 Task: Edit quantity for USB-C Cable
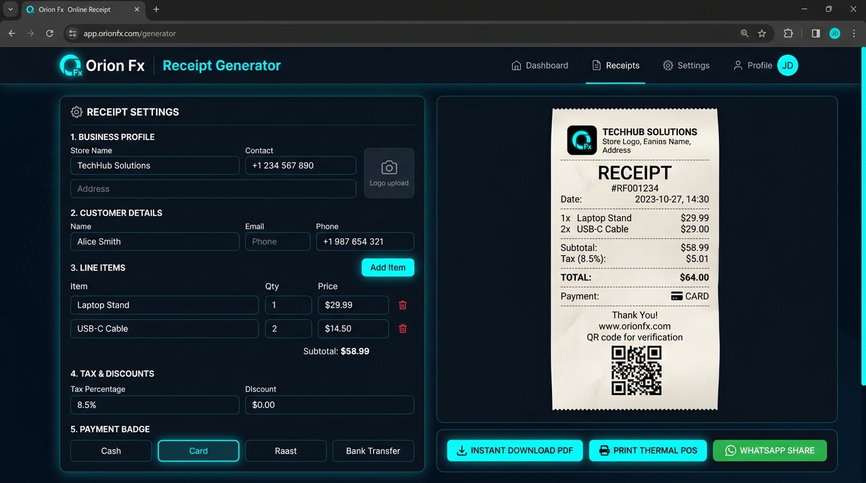pos(288,328)
